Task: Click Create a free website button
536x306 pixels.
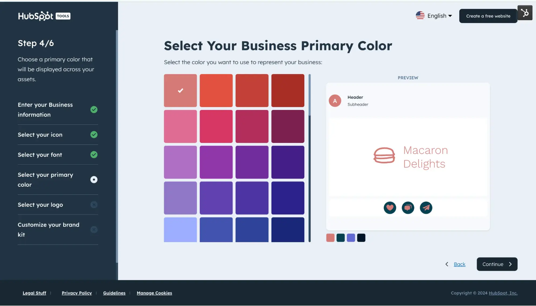Action: [488, 16]
